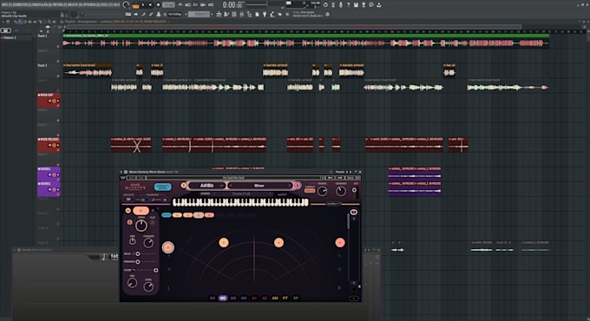Switch to the A1 tab

click(x=254, y=298)
